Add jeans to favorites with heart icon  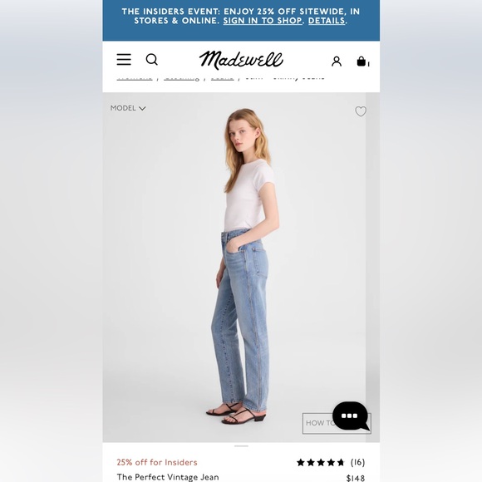pyautogui.click(x=361, y=111)
